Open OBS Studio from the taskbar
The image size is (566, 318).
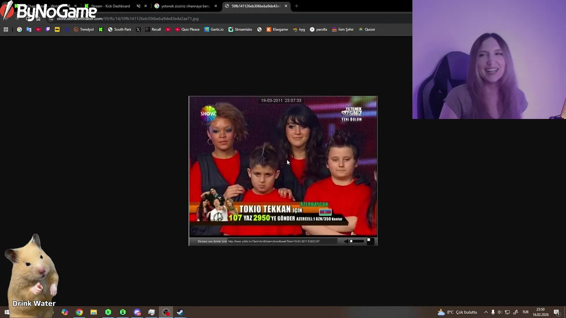(x=166, y=312)
